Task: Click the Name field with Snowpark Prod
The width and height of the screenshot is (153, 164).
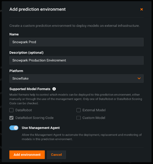Action: 76,42
